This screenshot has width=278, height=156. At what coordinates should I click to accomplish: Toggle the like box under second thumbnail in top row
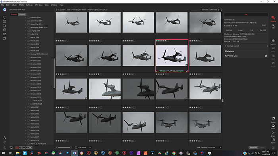coord(101,41)
